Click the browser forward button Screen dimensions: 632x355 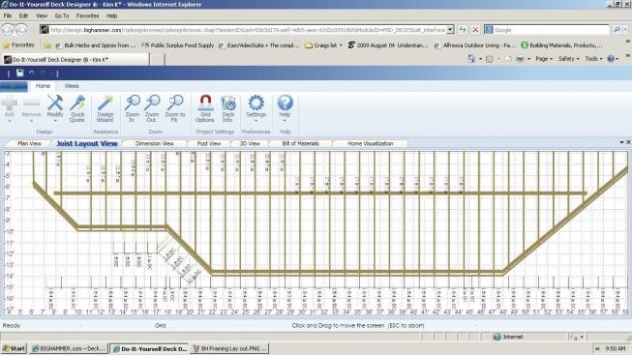tap(21, 30)
